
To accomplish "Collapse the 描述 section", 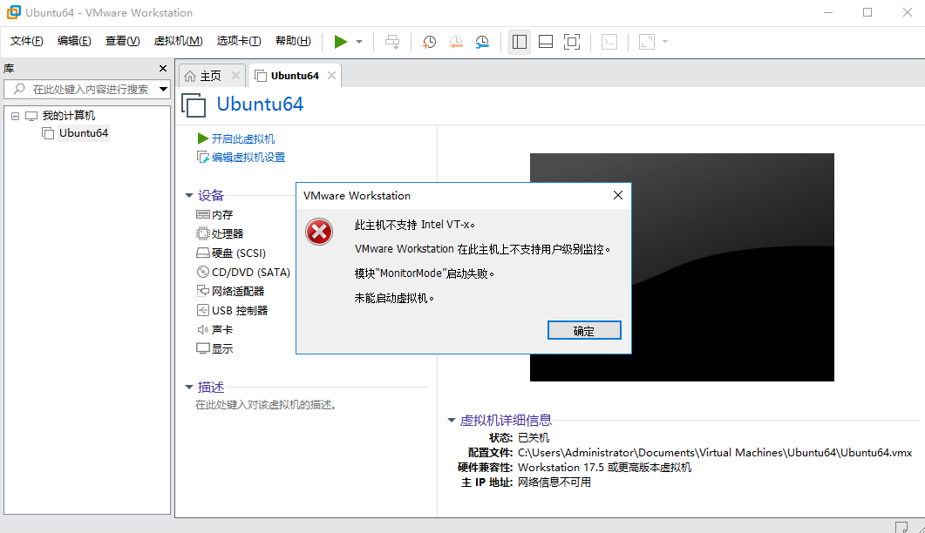I will [x=189, y=388].
